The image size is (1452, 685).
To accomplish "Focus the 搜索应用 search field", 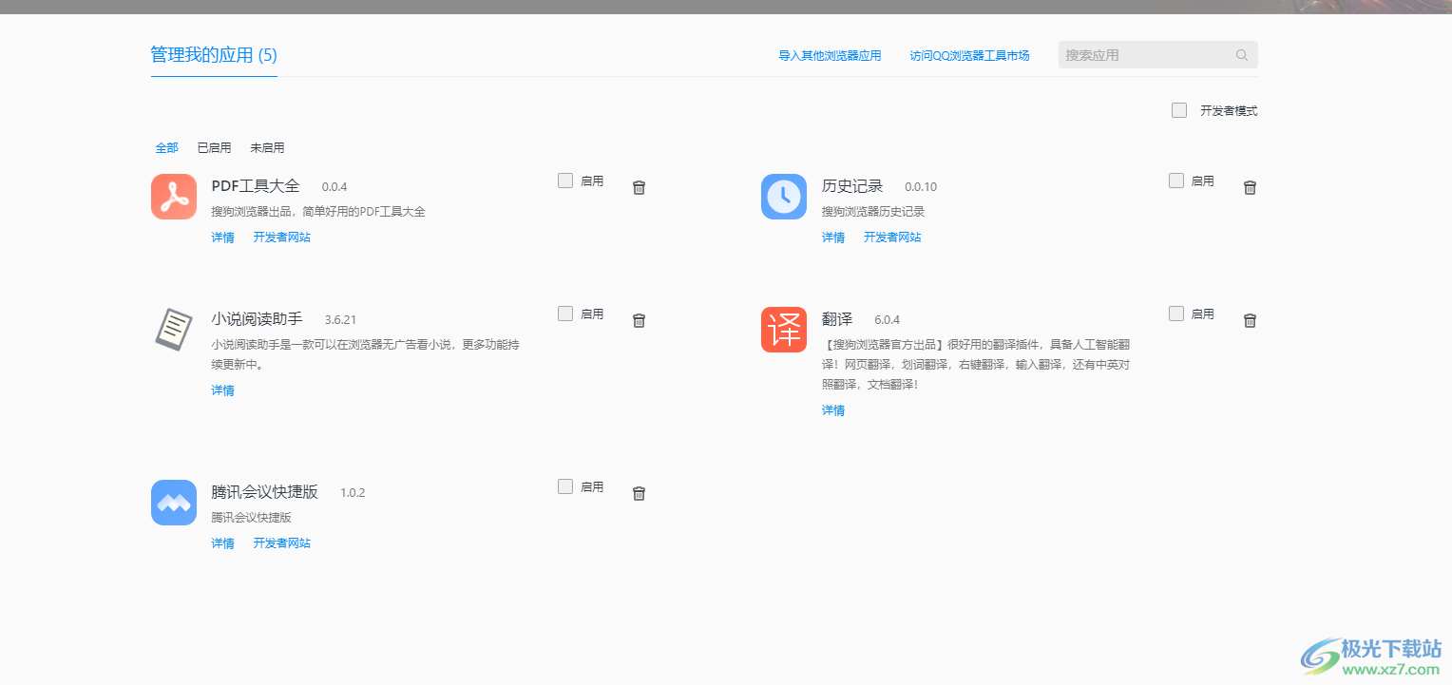I will (x=1158, y=55).
